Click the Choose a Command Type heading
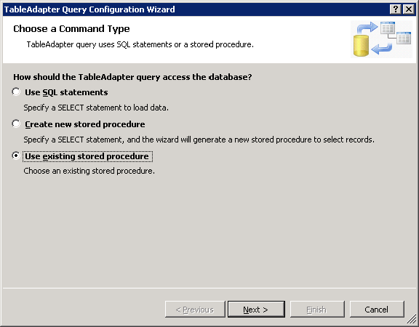 pos(71,29)
